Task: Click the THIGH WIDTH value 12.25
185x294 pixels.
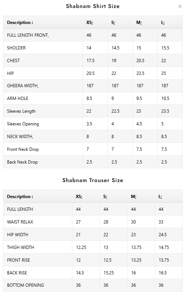Action: point(81,247)
